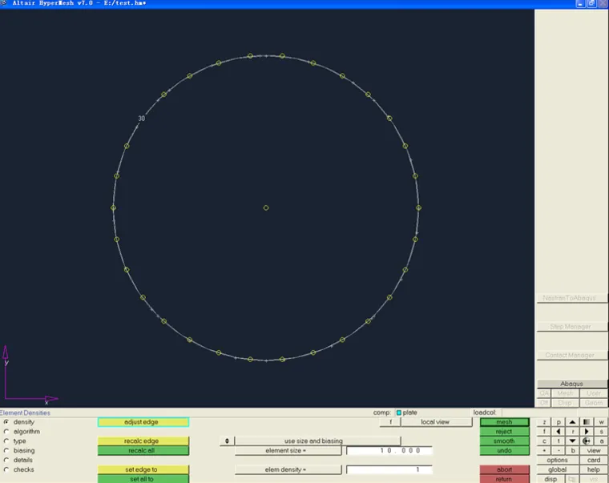Click the 'p' plot view button
This screenshot has height=483, width=609.
[x=559, y=422]
